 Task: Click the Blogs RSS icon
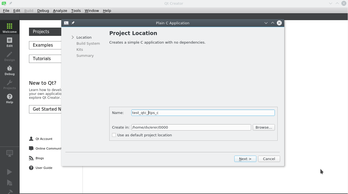pos(31,158)
